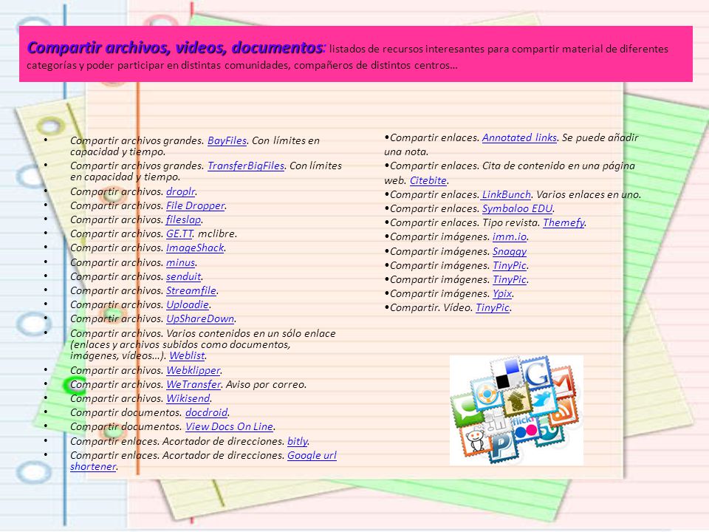Visit the imm.io link
Image resolution: width=709 pixels, height=532 pixels.
click(510, 236)
